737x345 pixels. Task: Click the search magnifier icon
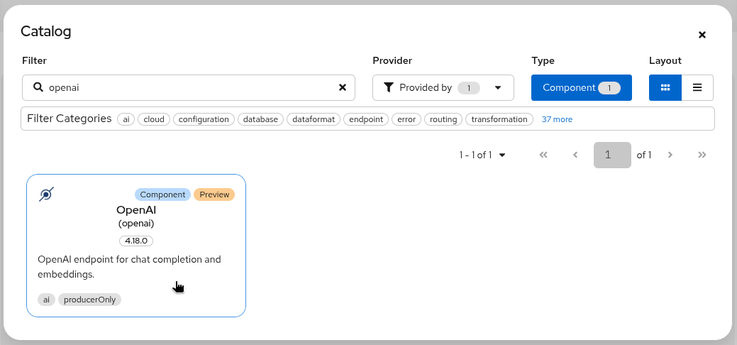pos(38,87)
